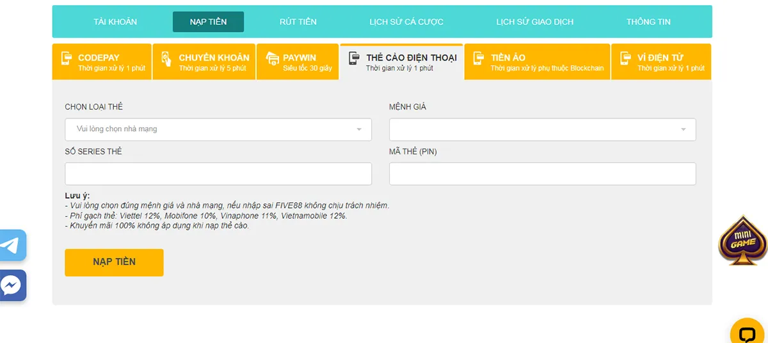Open the TIỀN ẢO payment tab

click(x=538, y=62)
